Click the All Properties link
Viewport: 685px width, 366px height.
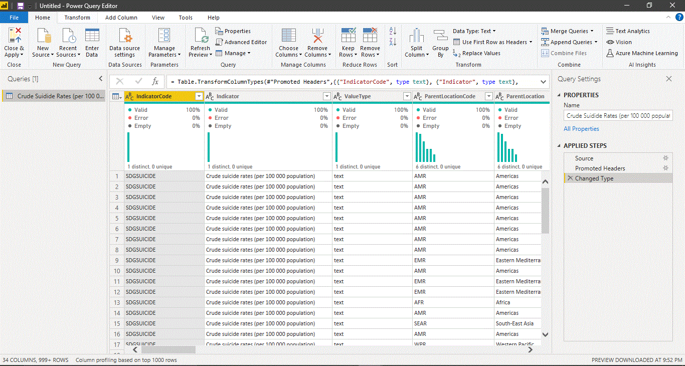tap(581, 129)
